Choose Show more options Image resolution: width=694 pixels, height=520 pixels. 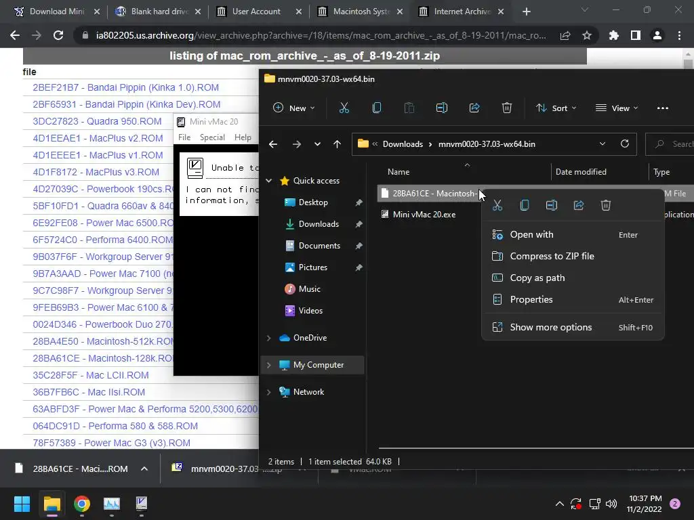pos(573,328)
